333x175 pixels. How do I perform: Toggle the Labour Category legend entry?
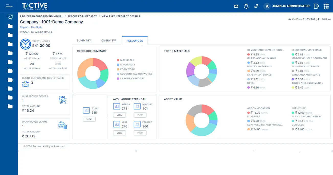[x=132, y=79]
